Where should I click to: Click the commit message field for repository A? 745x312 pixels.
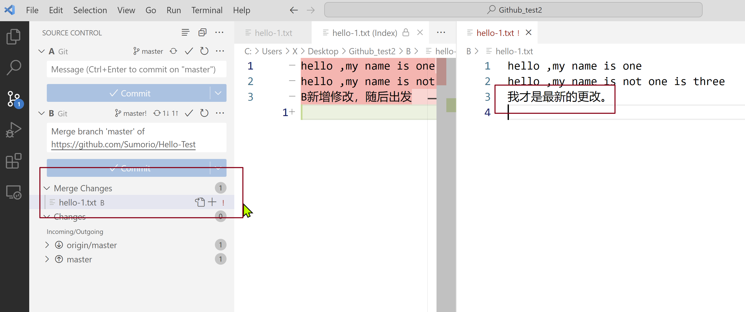(136, 69)
